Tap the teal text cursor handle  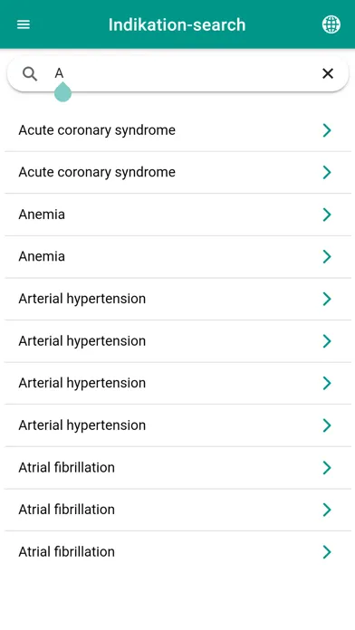[62, 92]
